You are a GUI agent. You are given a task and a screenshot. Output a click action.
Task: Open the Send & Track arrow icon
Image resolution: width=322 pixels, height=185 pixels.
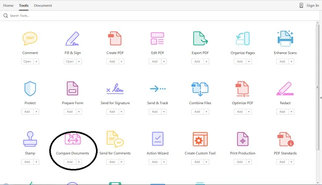(x=157, y=89)
